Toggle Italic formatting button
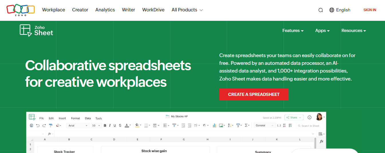385x153 pixels. [110, 126]
